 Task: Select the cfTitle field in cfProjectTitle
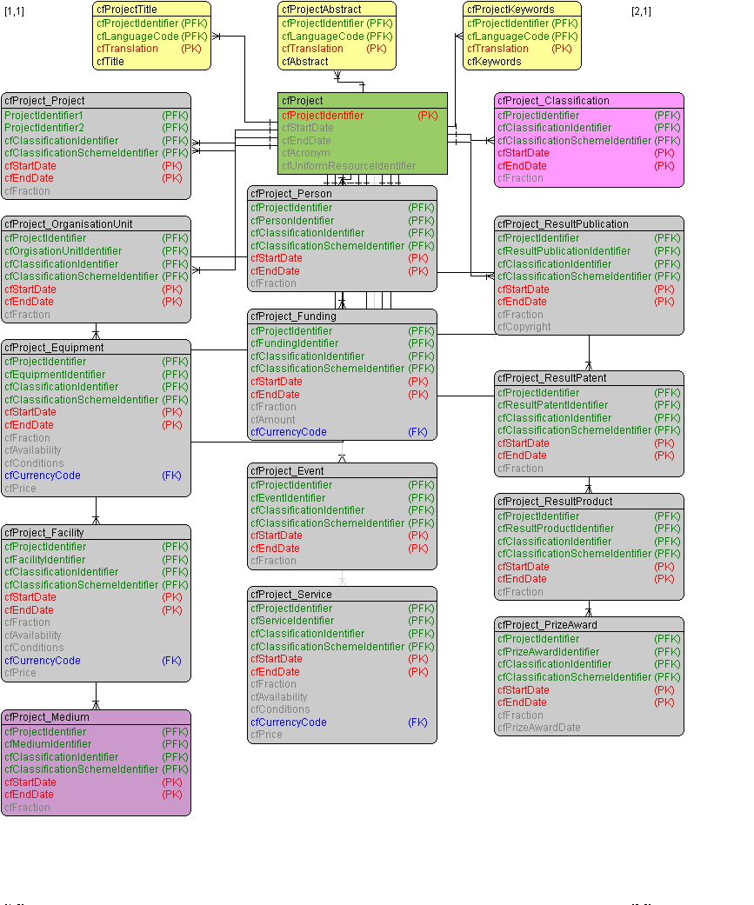pyautogui.click(x=110, y=61)
